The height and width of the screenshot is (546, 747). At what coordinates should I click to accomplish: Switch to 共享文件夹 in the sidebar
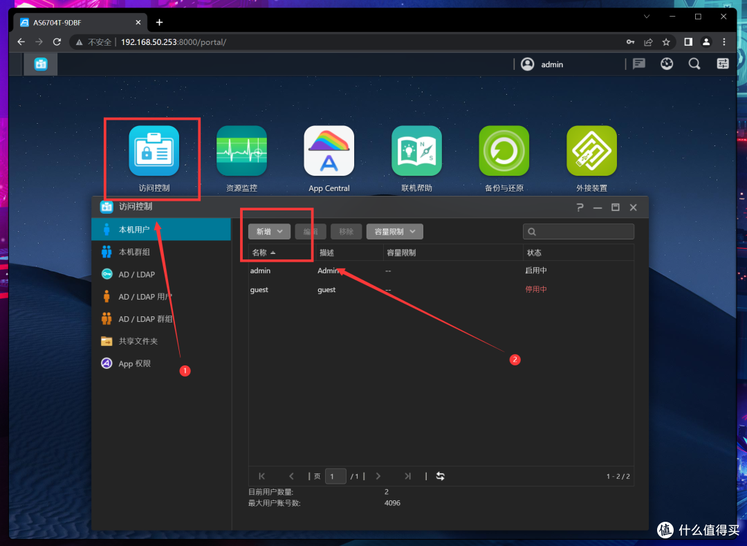(x=138, y=341)
